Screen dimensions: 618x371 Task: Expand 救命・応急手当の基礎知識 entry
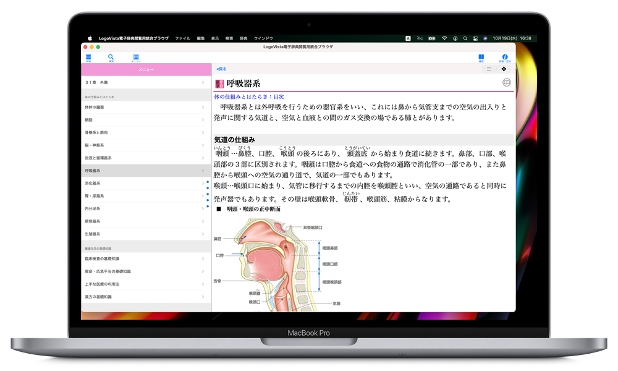pos(145,271)
